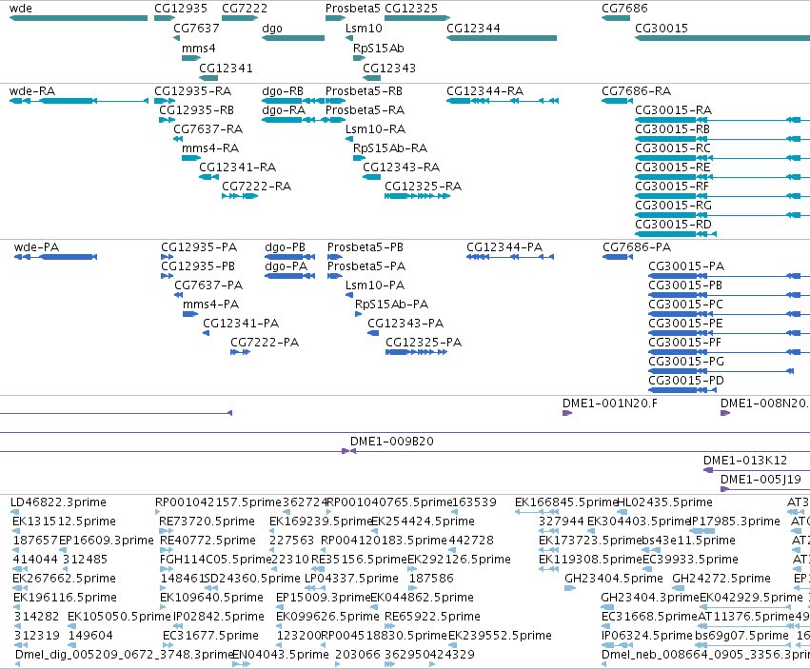Click the CG7637-RA transcript label

tap(208, 129)
